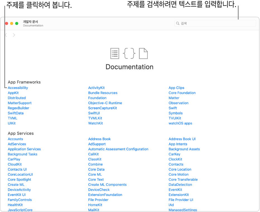Open watchOS apps documentation
Screen dimensions: 260x212
tap(180, 123)
